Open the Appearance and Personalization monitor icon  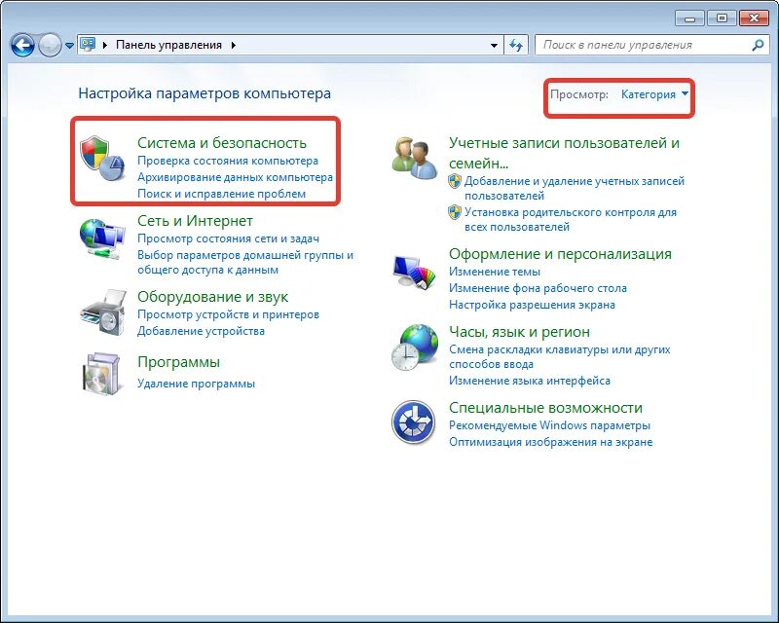point(414,272)
